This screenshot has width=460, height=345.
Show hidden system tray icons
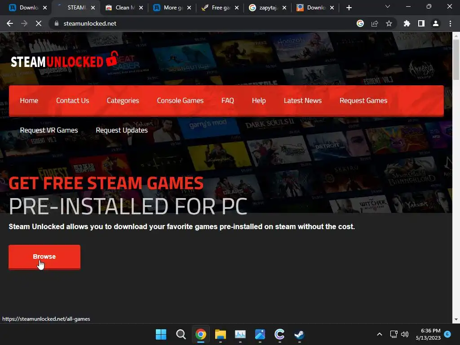coord(379,334)
